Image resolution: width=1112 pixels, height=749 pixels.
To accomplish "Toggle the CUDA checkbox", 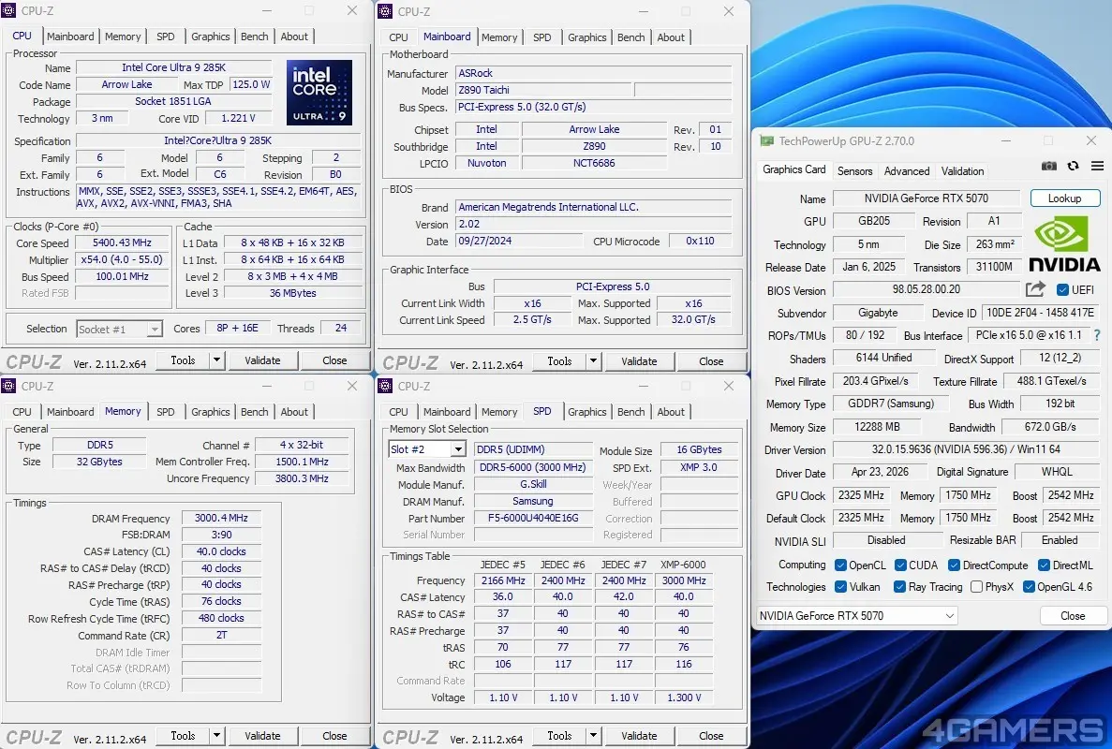I will tap(900, 565).
